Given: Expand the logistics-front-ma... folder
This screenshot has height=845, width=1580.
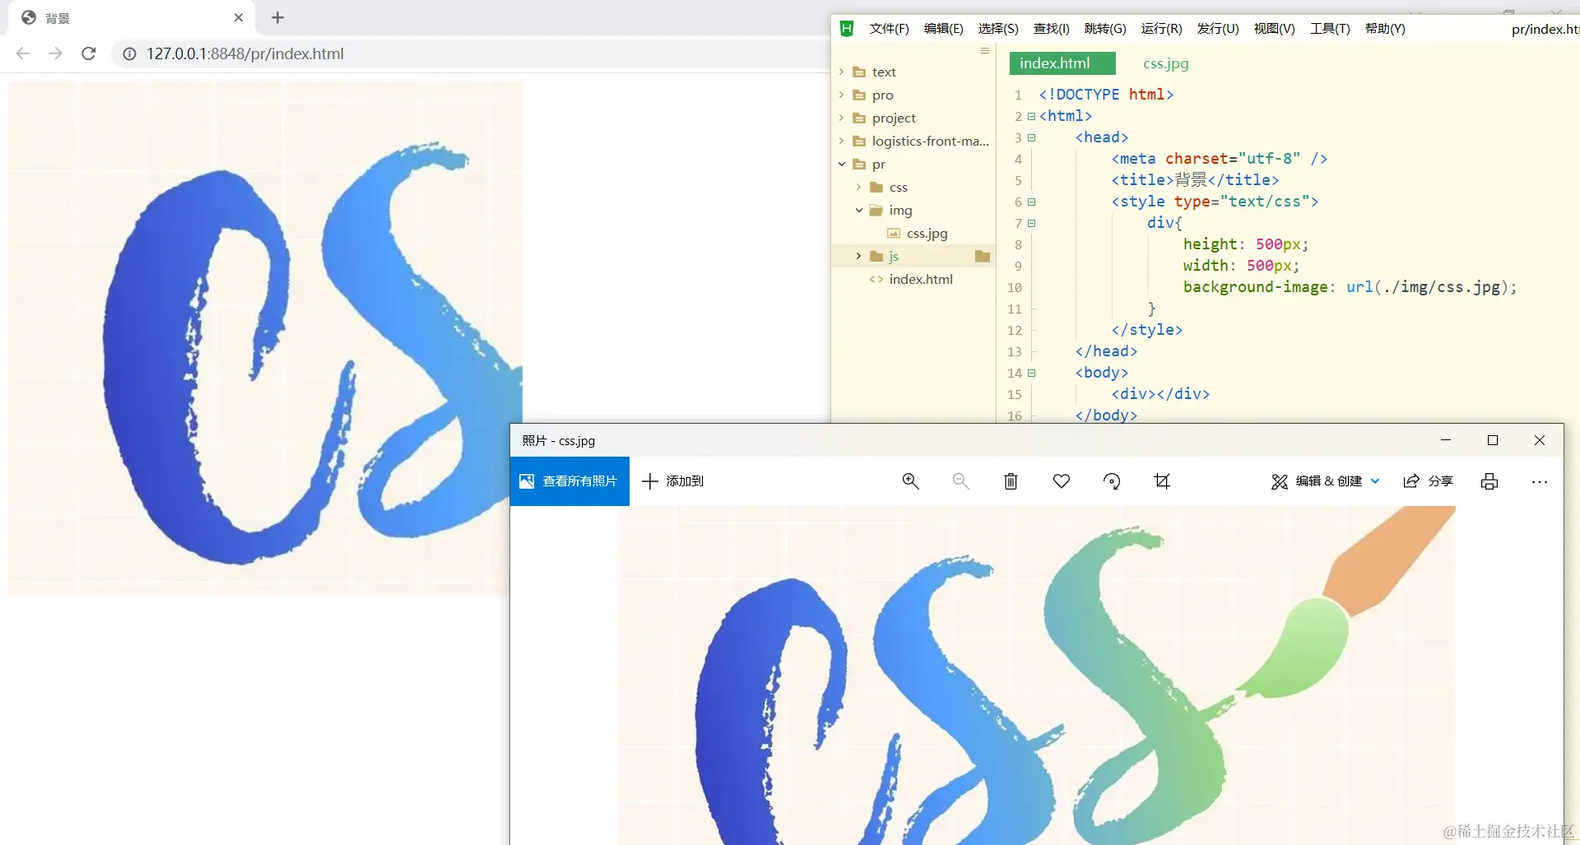Looking at the screenshot, I should tap(841, 141).
